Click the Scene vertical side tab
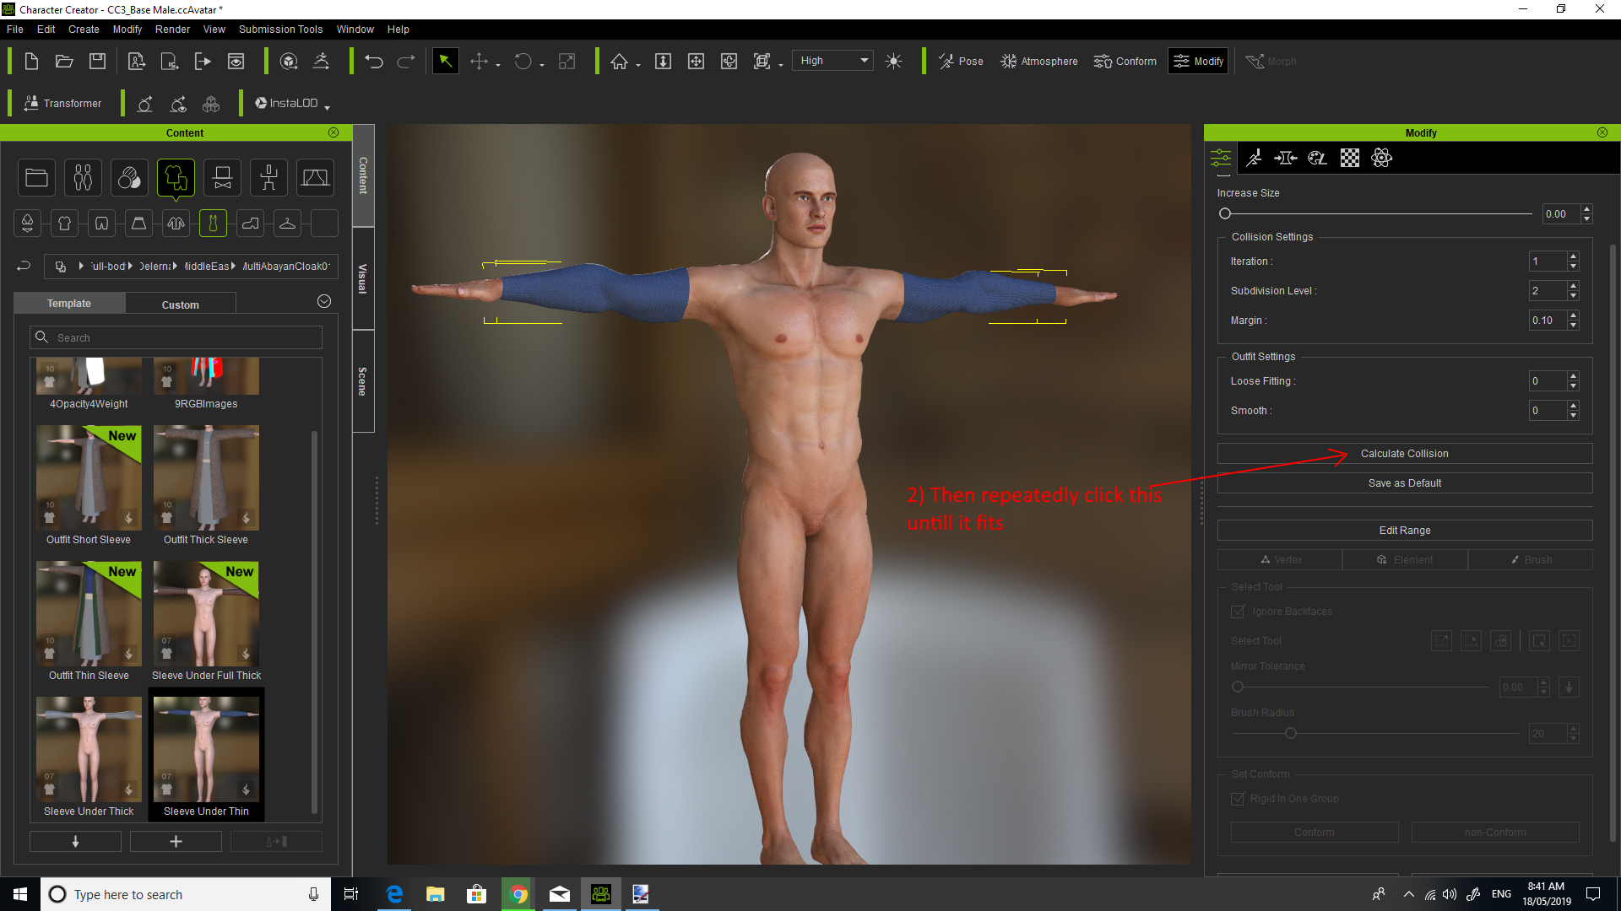1621x911 pixels. pyautogui.click(x=363, y=381)
